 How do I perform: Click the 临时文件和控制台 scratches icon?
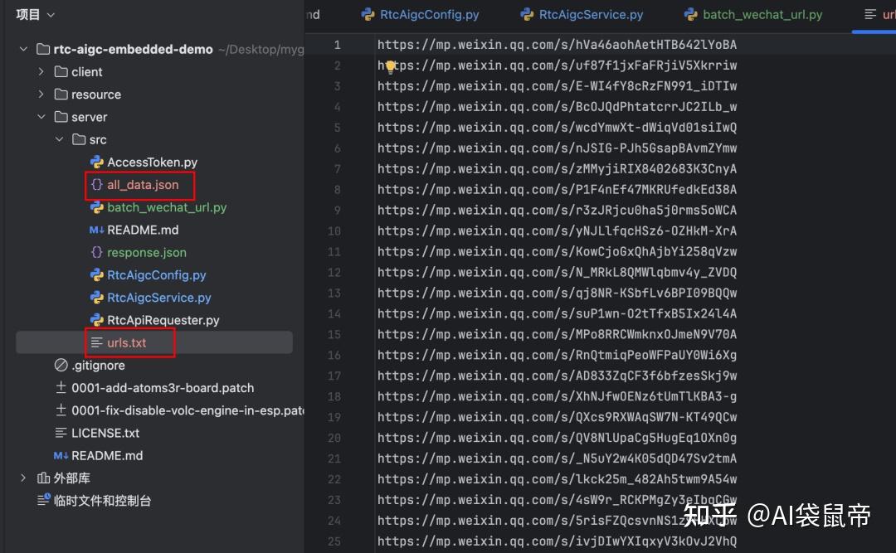click(x=43, y=501)
